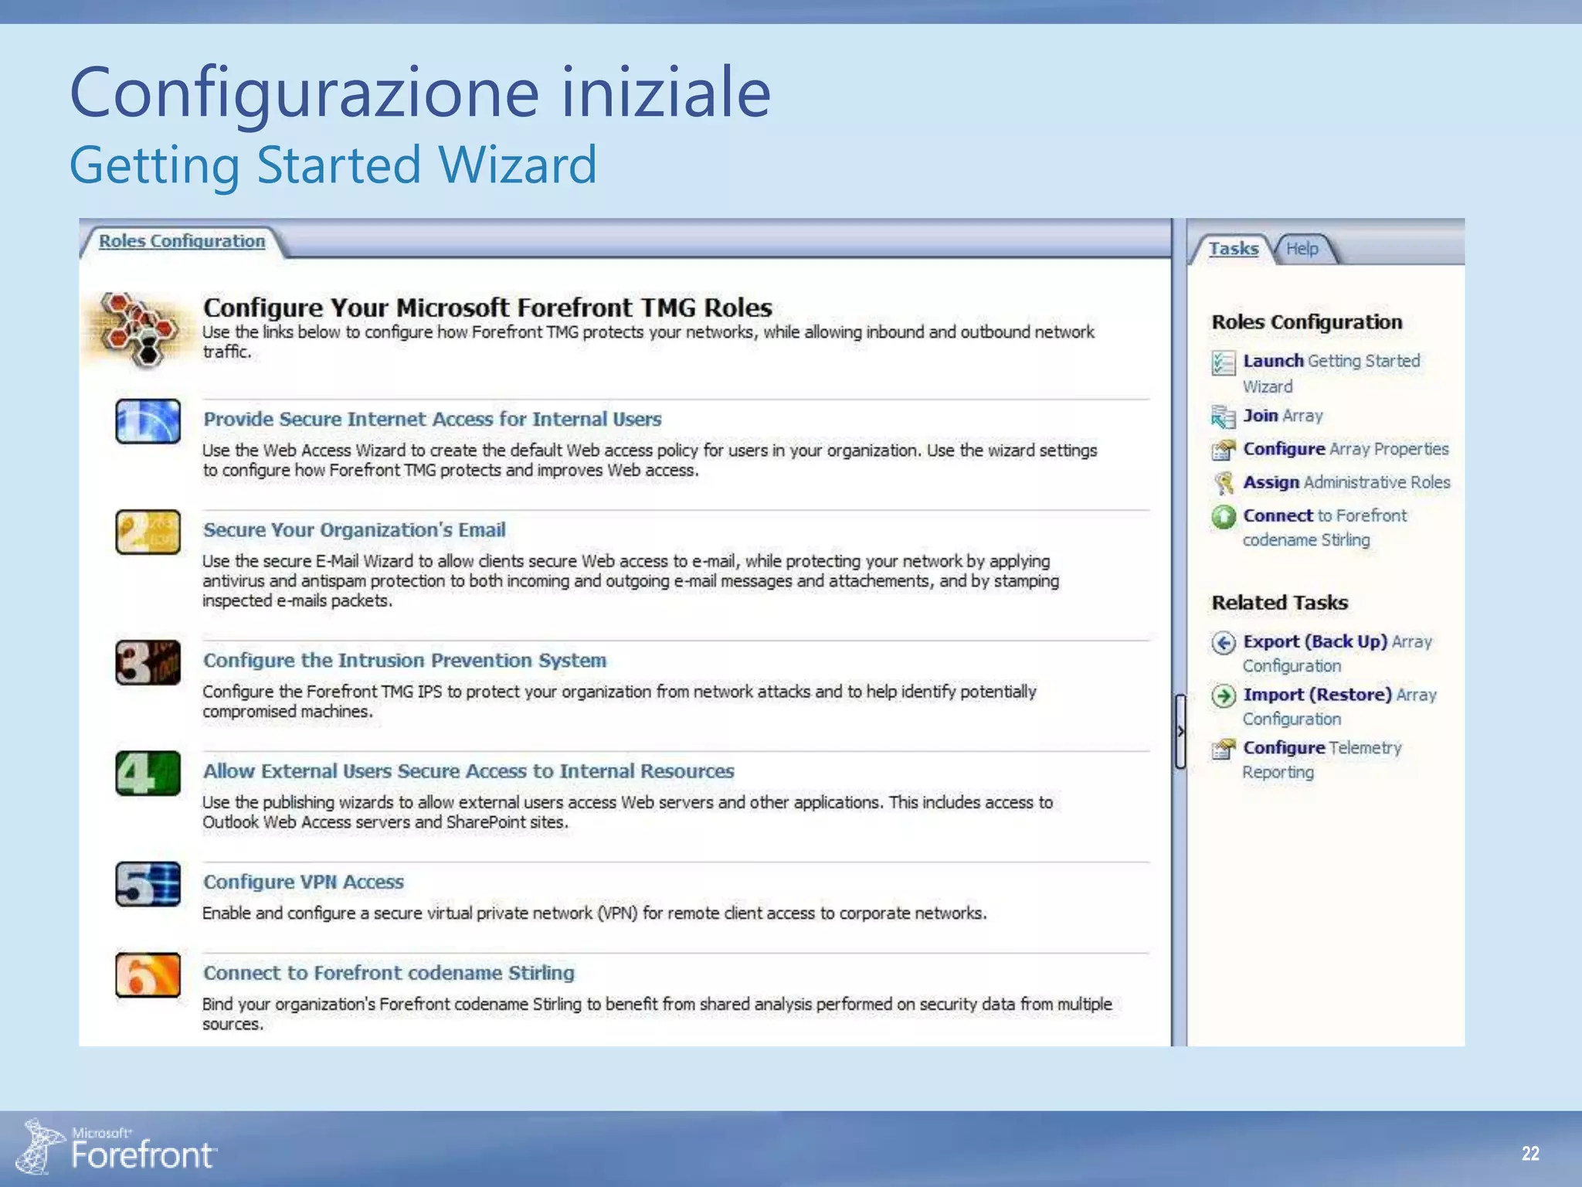Click the Configurazione iniziale slide title
Screen dimensions: 1582x1187
pyautogui.click(x=420, y=92)
